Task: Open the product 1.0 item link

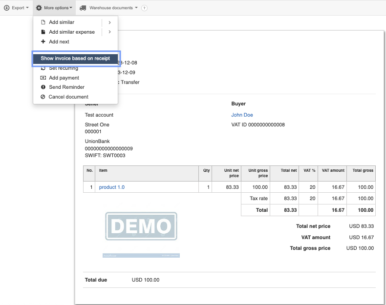Action: (112, 187)
